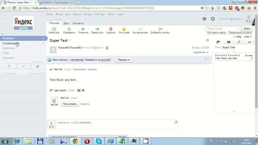The width and height of the screenshot is (258, 145).
Task: Switch to the Письма tab
Action: (54, 23)
